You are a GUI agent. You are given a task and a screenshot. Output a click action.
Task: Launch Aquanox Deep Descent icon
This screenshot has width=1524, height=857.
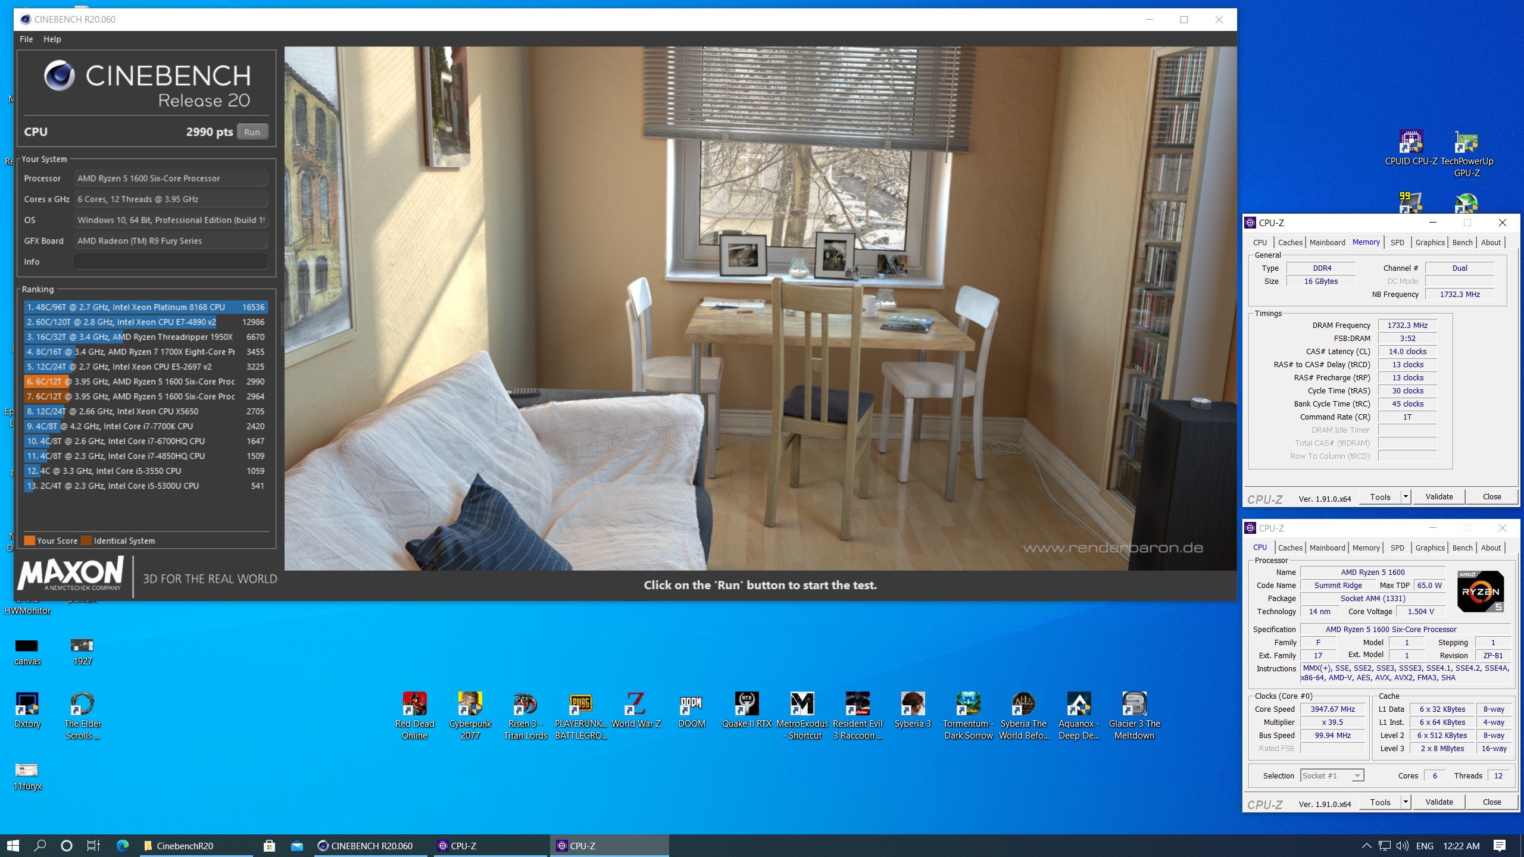1079,716
